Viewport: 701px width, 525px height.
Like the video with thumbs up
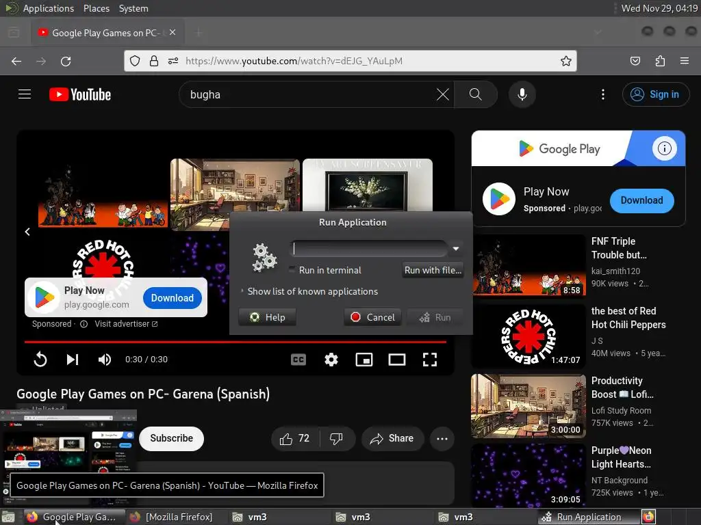(x=294, y=438)
